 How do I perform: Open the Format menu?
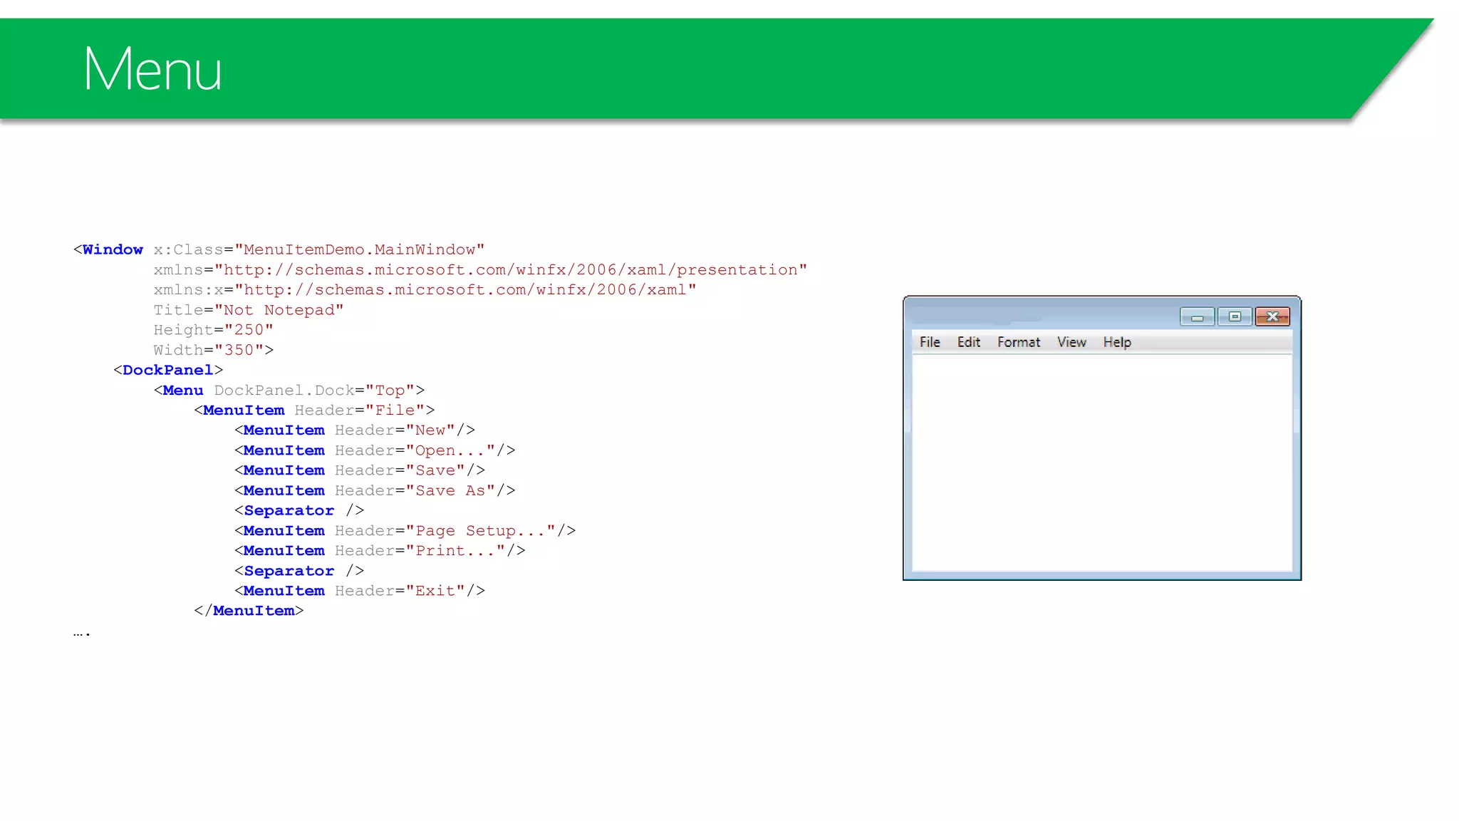(1019, 342)
